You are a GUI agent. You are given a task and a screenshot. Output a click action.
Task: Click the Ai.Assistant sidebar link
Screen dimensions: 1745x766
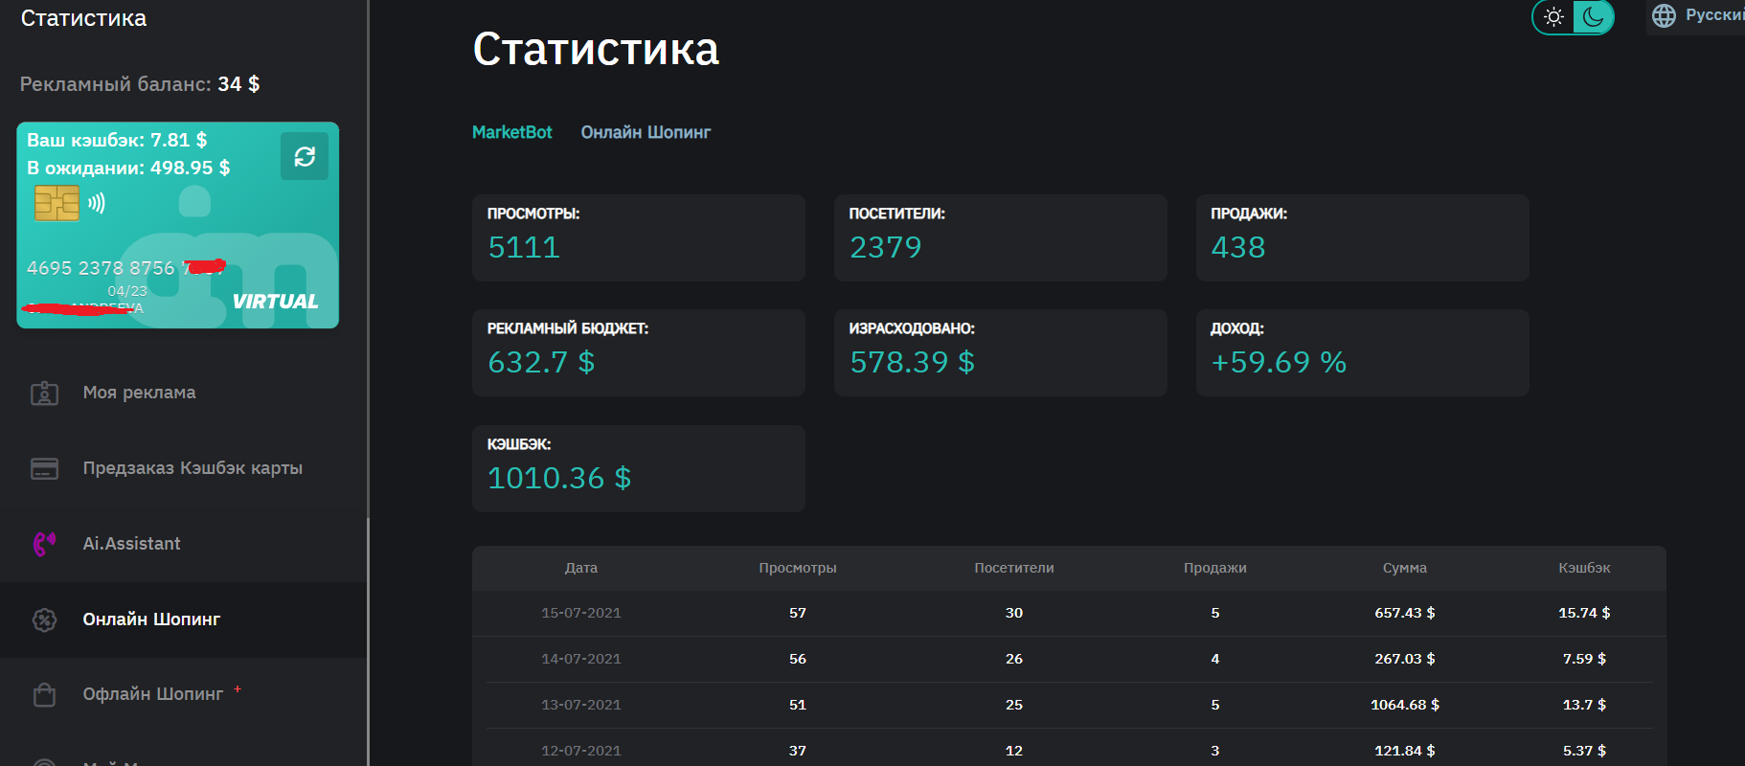tap(131, 544)
